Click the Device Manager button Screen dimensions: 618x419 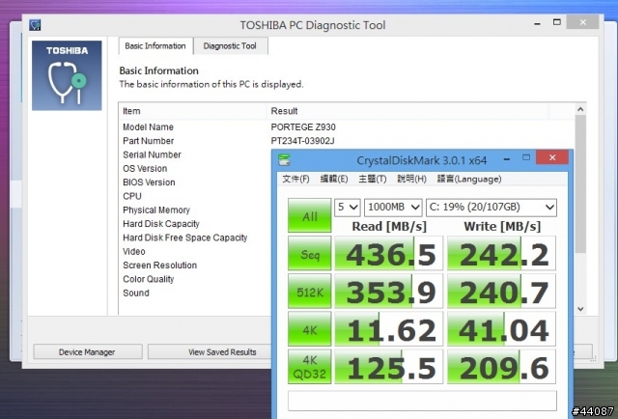tap(88, 351)
